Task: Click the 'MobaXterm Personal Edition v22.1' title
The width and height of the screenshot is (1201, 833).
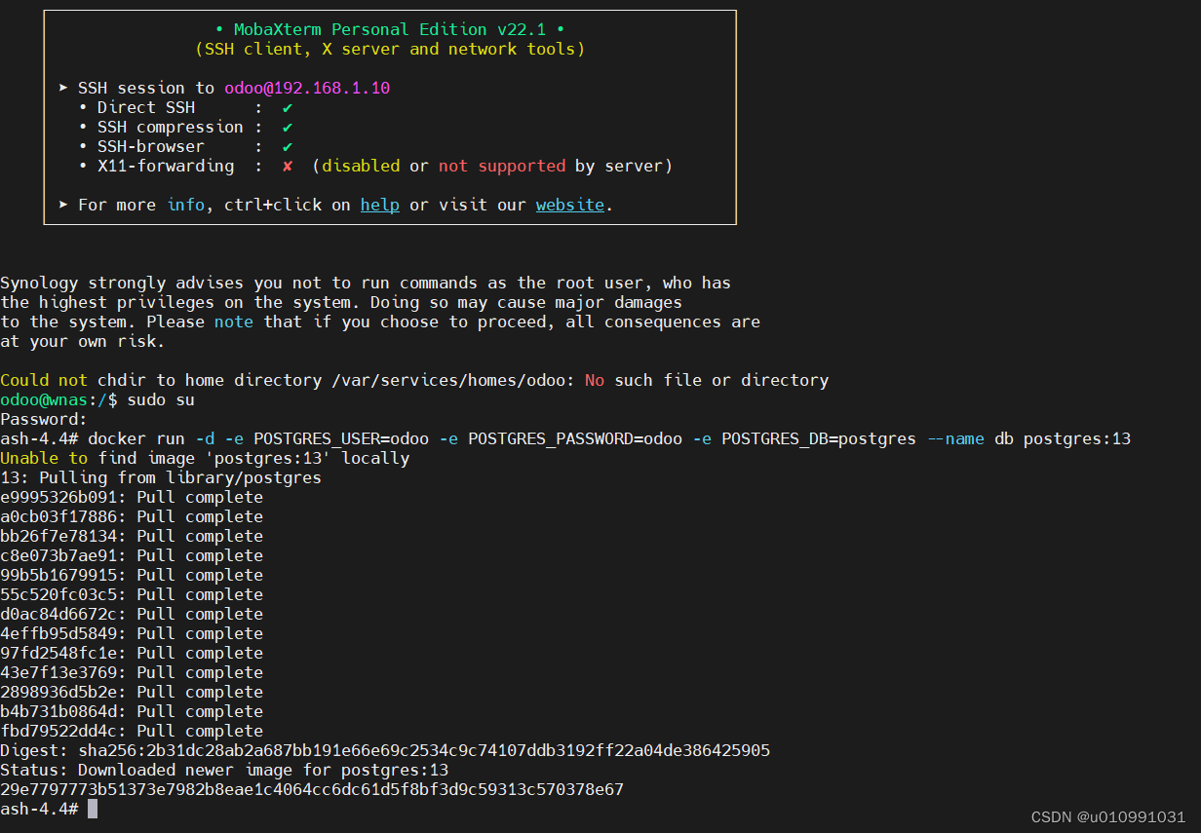Action: [x=390, y=29]
